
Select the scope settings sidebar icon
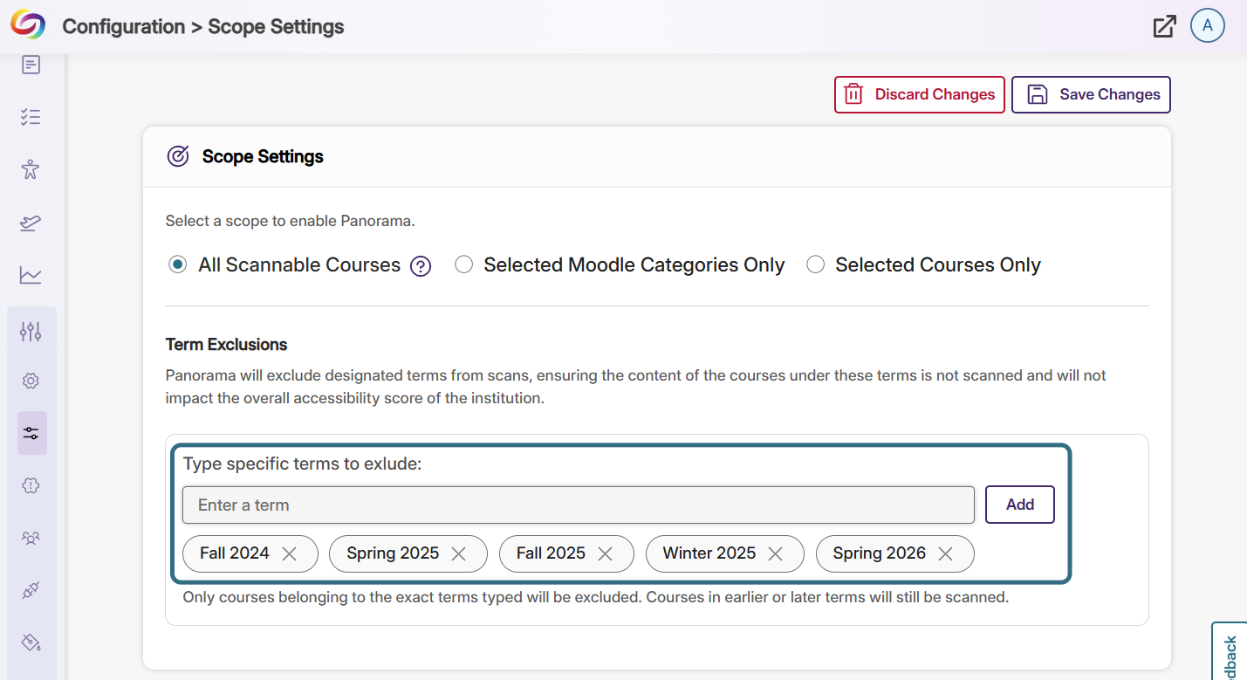coord(31,433)
